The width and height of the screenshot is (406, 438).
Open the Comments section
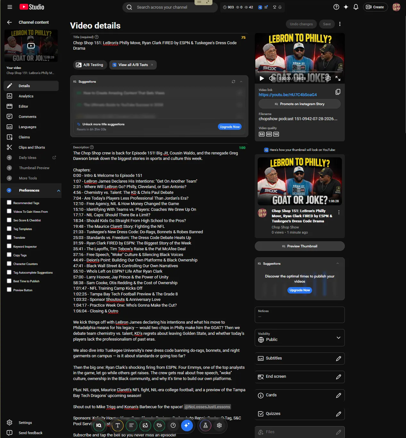click(31, 117)
